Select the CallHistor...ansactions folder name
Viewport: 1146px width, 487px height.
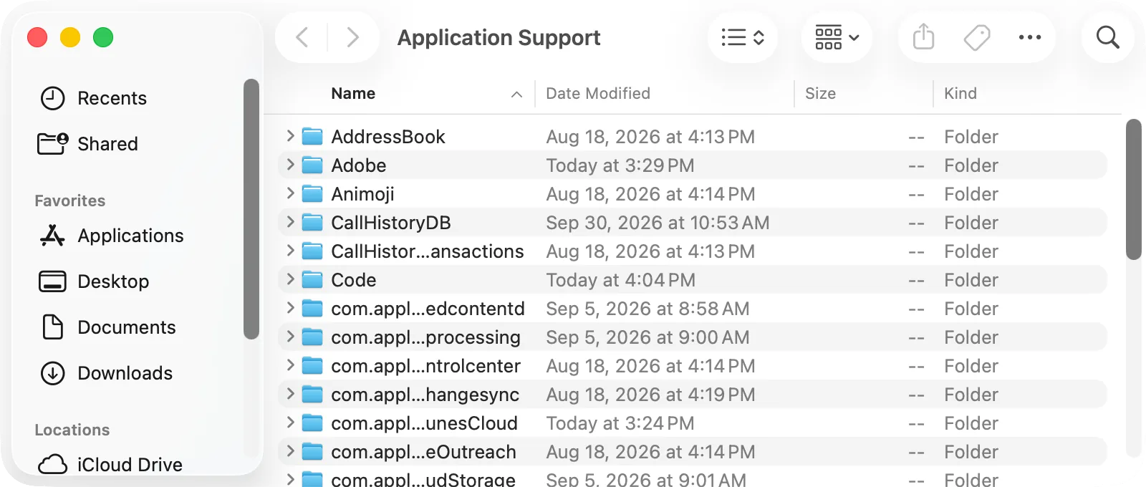click(428, 251)
